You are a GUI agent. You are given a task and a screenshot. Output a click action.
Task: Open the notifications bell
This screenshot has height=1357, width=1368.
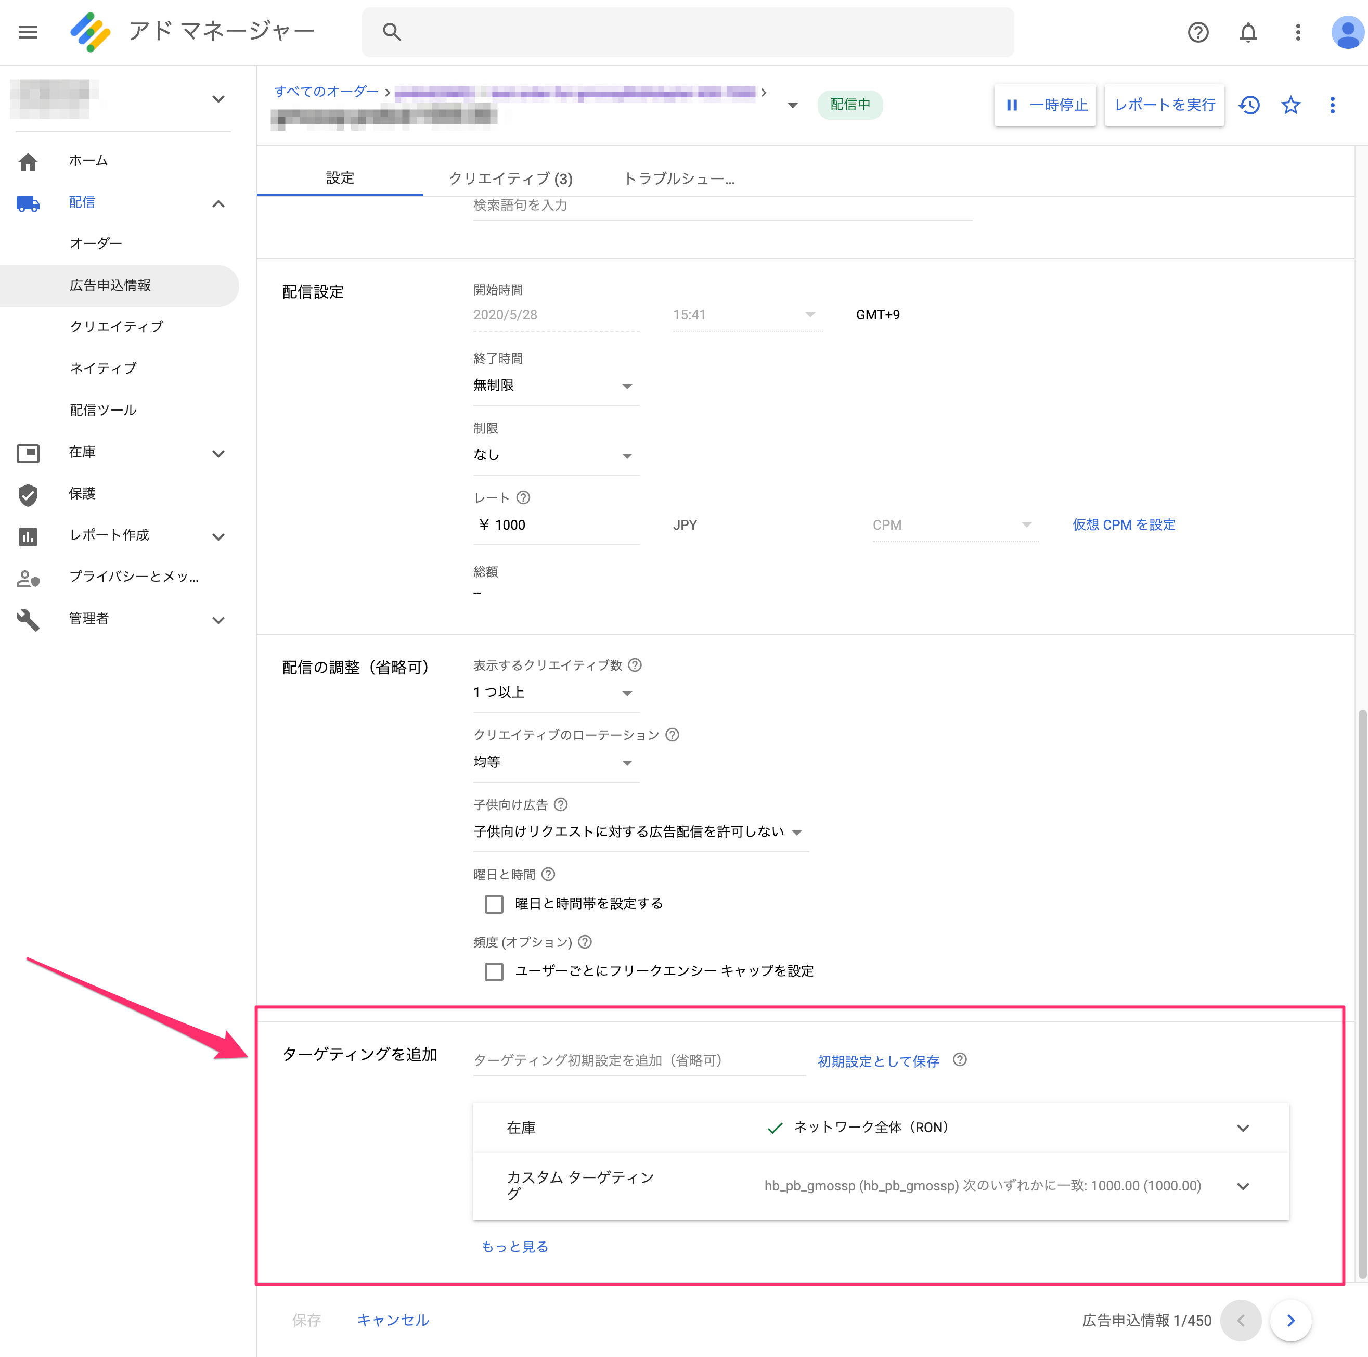[x=1248, y=32]
